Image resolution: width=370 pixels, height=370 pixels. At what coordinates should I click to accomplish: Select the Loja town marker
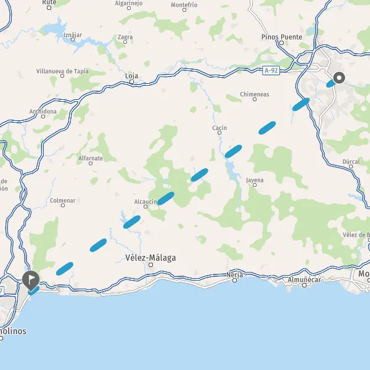click(132, 82)
